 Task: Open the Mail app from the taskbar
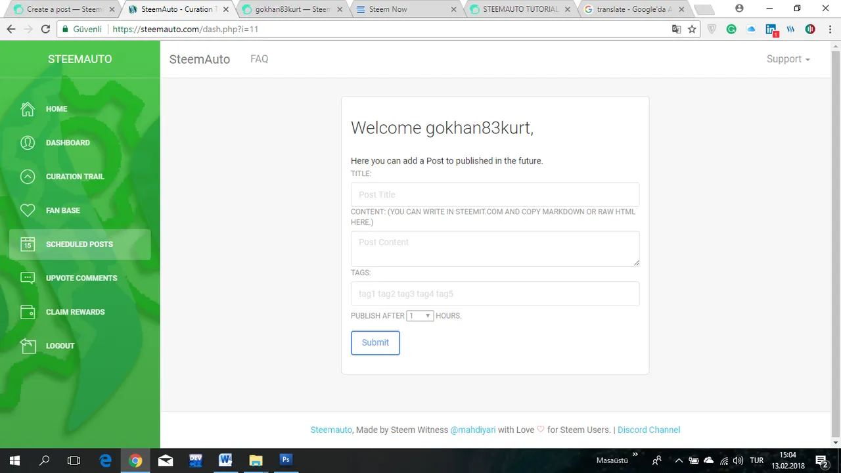coord(166,461)
